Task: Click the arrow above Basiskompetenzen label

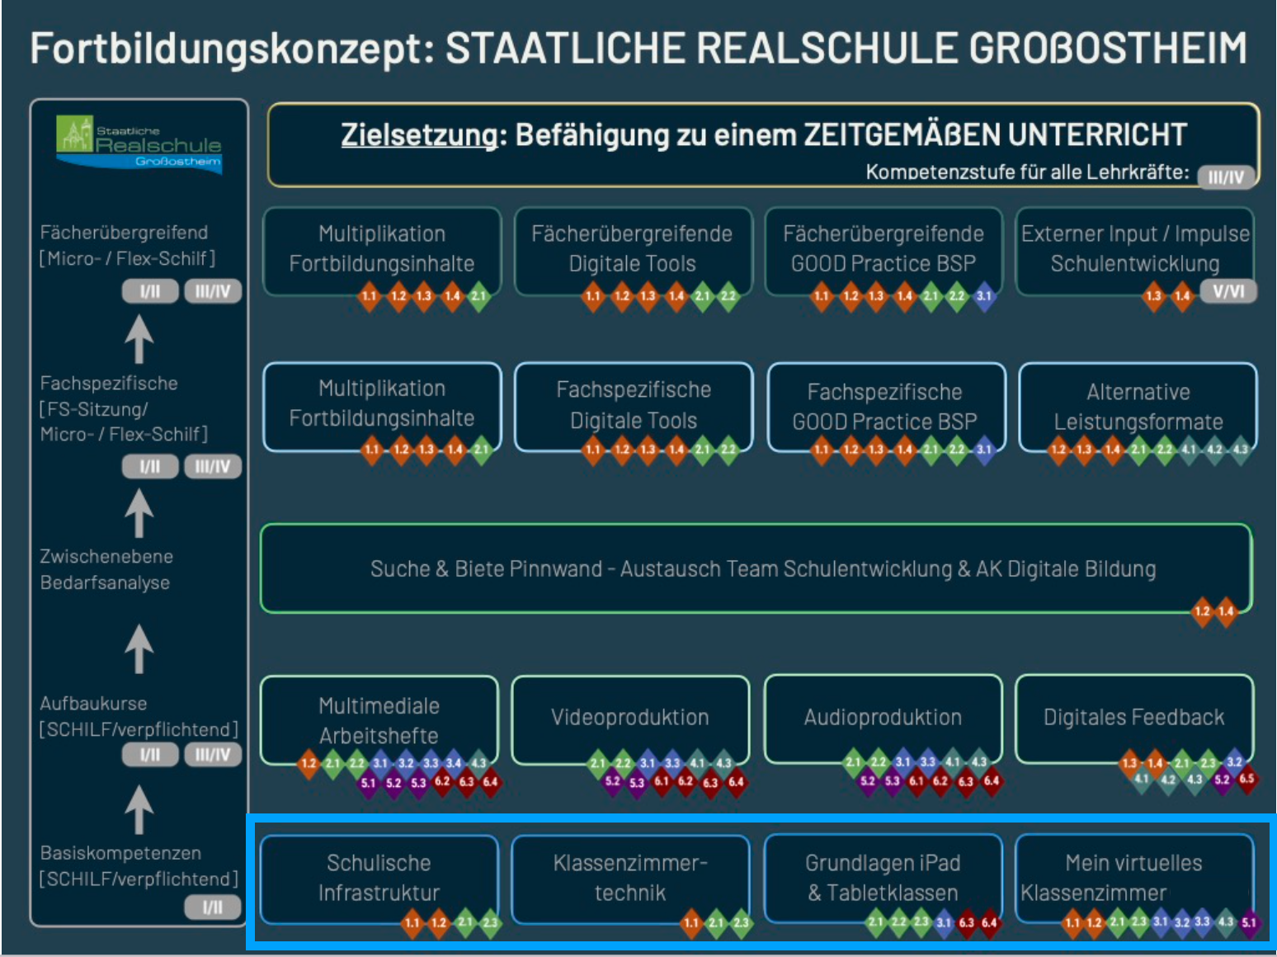Action: [139, 809]
